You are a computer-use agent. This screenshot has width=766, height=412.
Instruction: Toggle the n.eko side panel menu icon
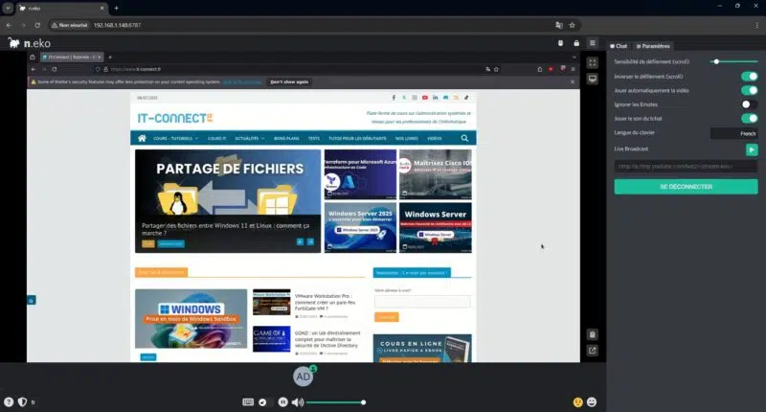point(593,43)
